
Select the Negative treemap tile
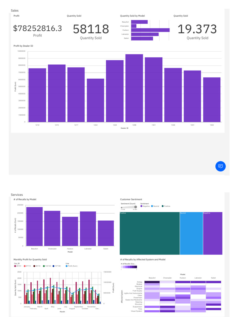(213, 233)
